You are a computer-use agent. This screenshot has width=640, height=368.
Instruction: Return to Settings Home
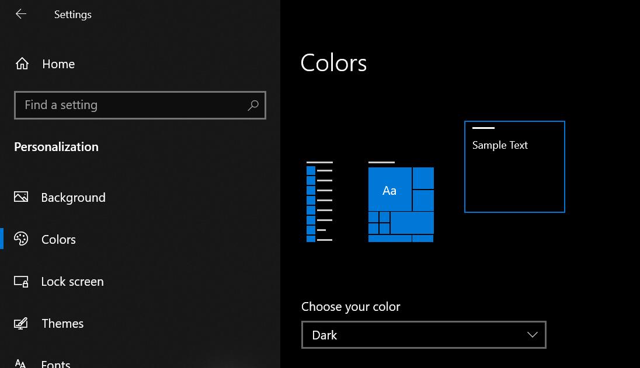[x=58, y=64]
